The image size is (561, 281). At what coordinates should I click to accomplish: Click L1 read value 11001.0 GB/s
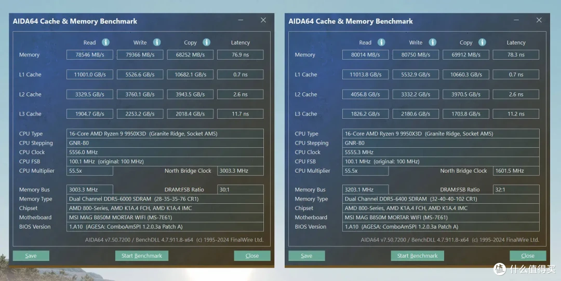(x=90, y=75)
